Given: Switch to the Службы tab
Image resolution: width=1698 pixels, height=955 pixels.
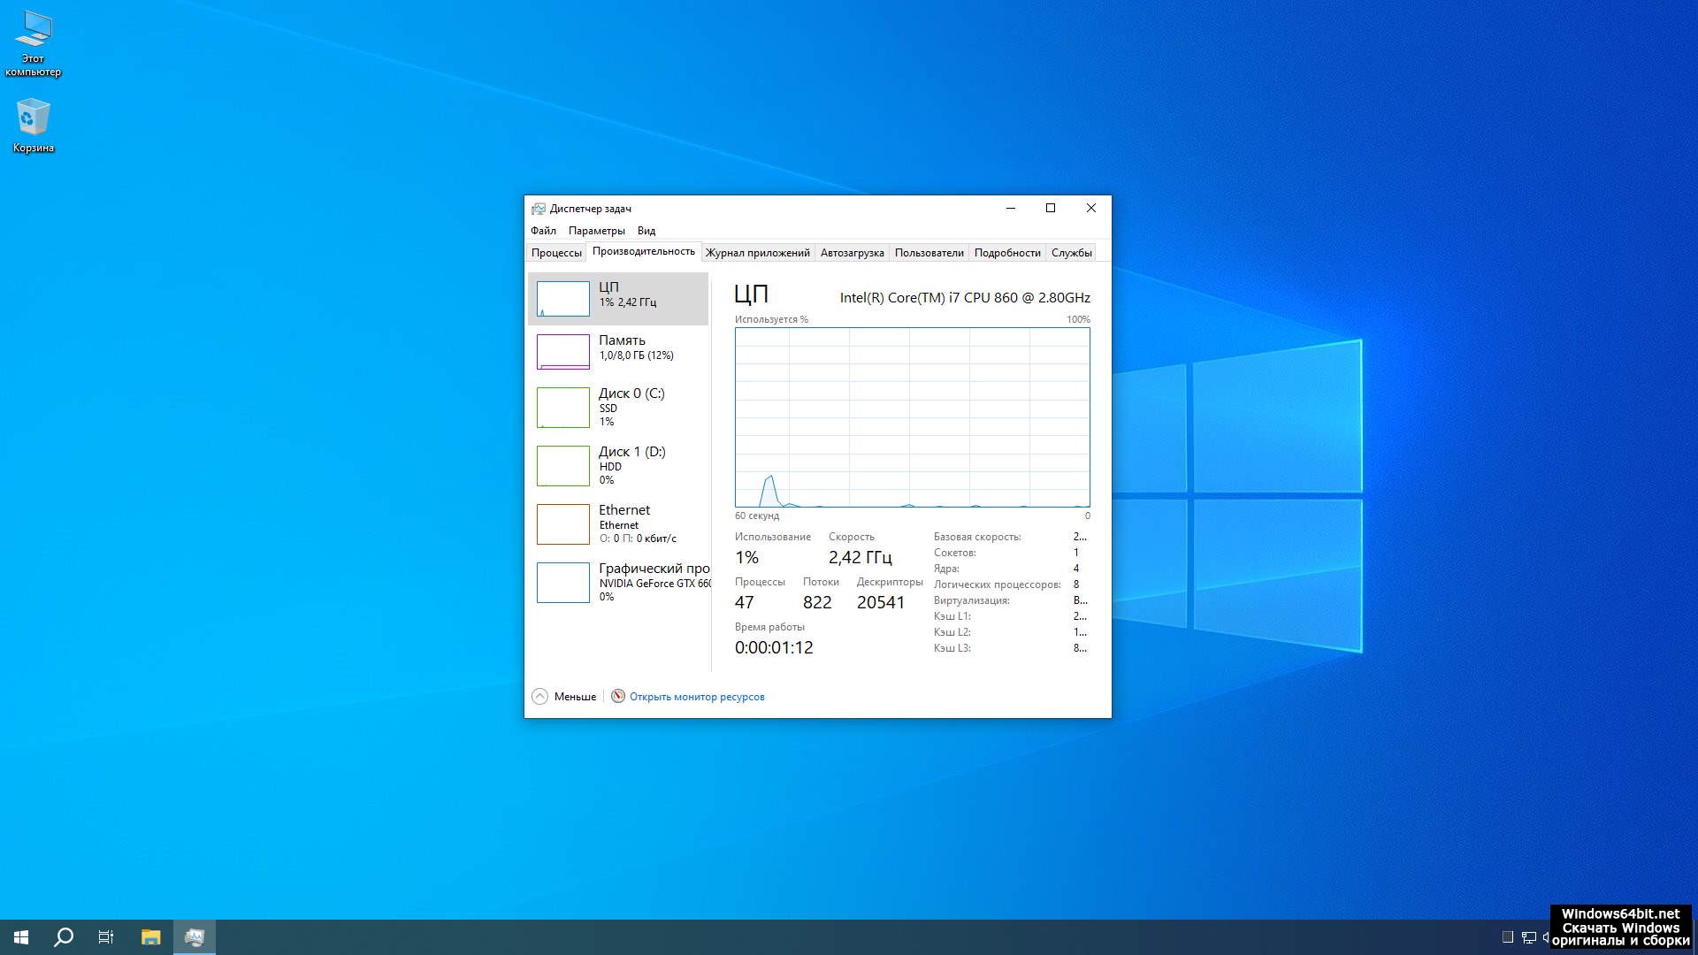Looking at the screenshot, I should (1071, 253).
